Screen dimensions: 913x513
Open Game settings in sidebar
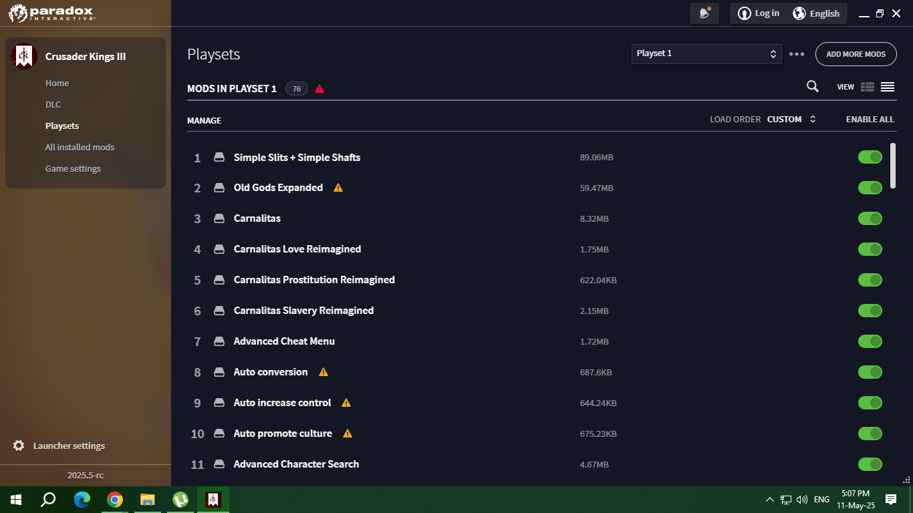(x=73, y=169)
